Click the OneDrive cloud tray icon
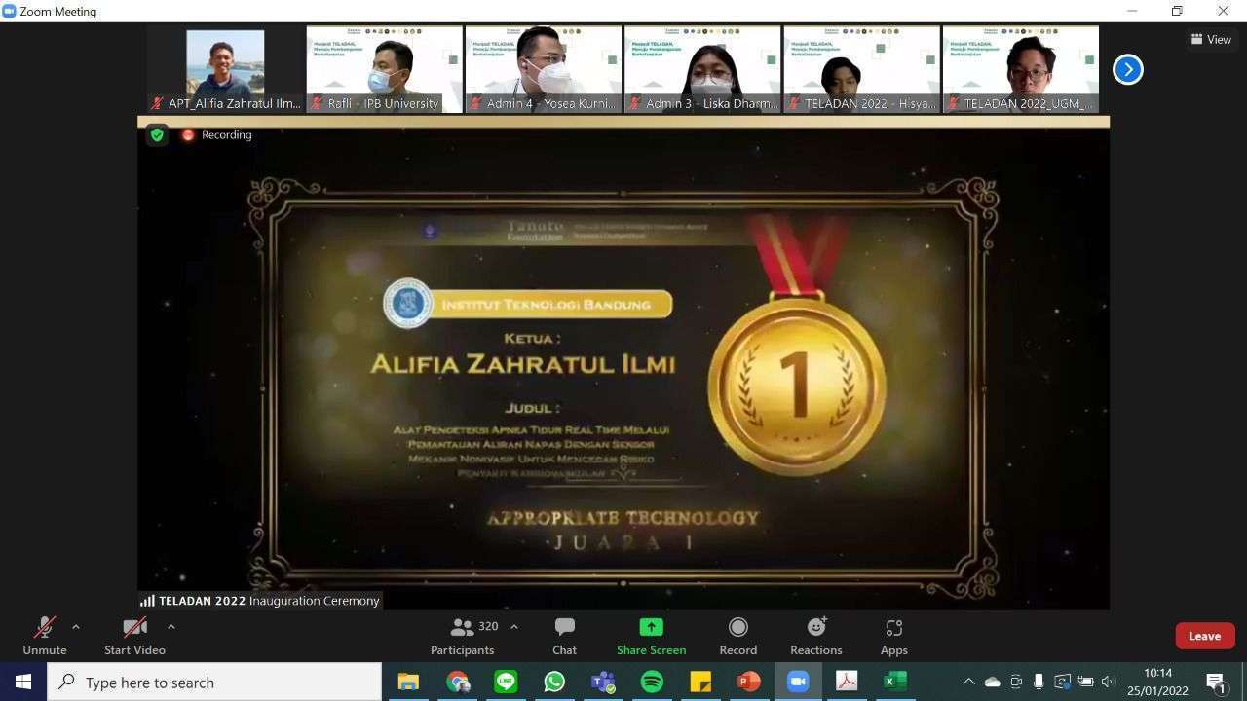This screenshot has height=701, width=1247. [992, 682]
